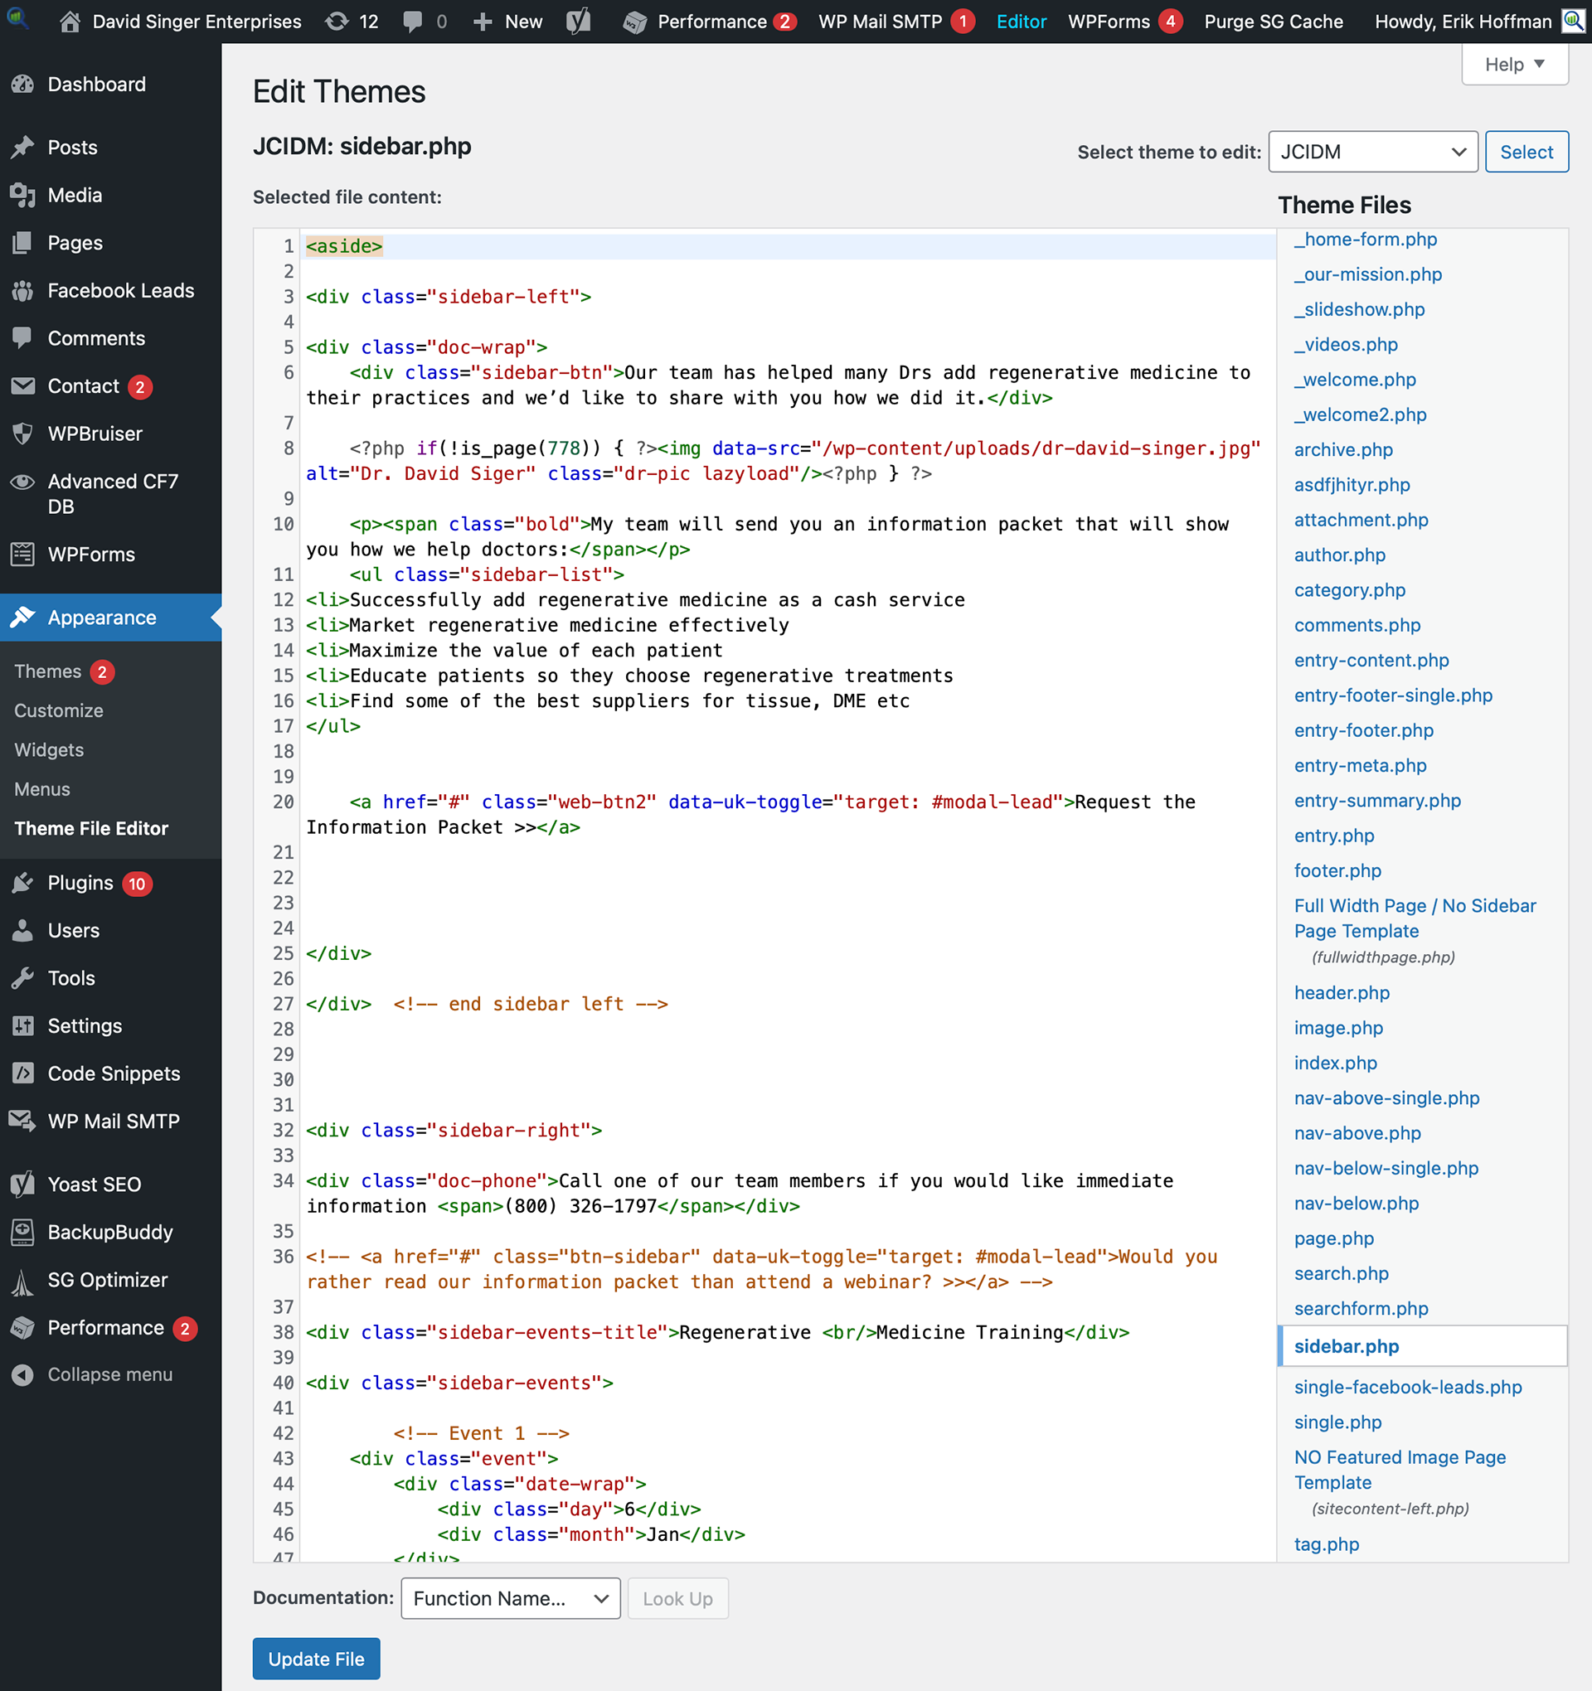Image resolution: width=1592 pixels, height=1691 pixels.
Task: Click code line 32 sidebar-right div
Action: (x=454, y=1131)
